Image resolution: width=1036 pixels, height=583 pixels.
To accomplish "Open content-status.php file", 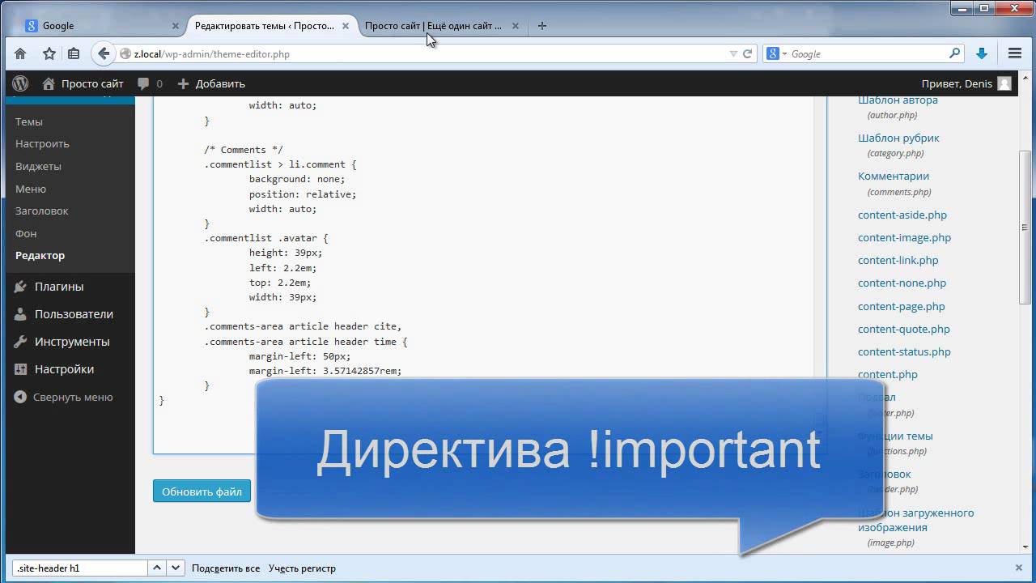I will (x=904, y=351).
